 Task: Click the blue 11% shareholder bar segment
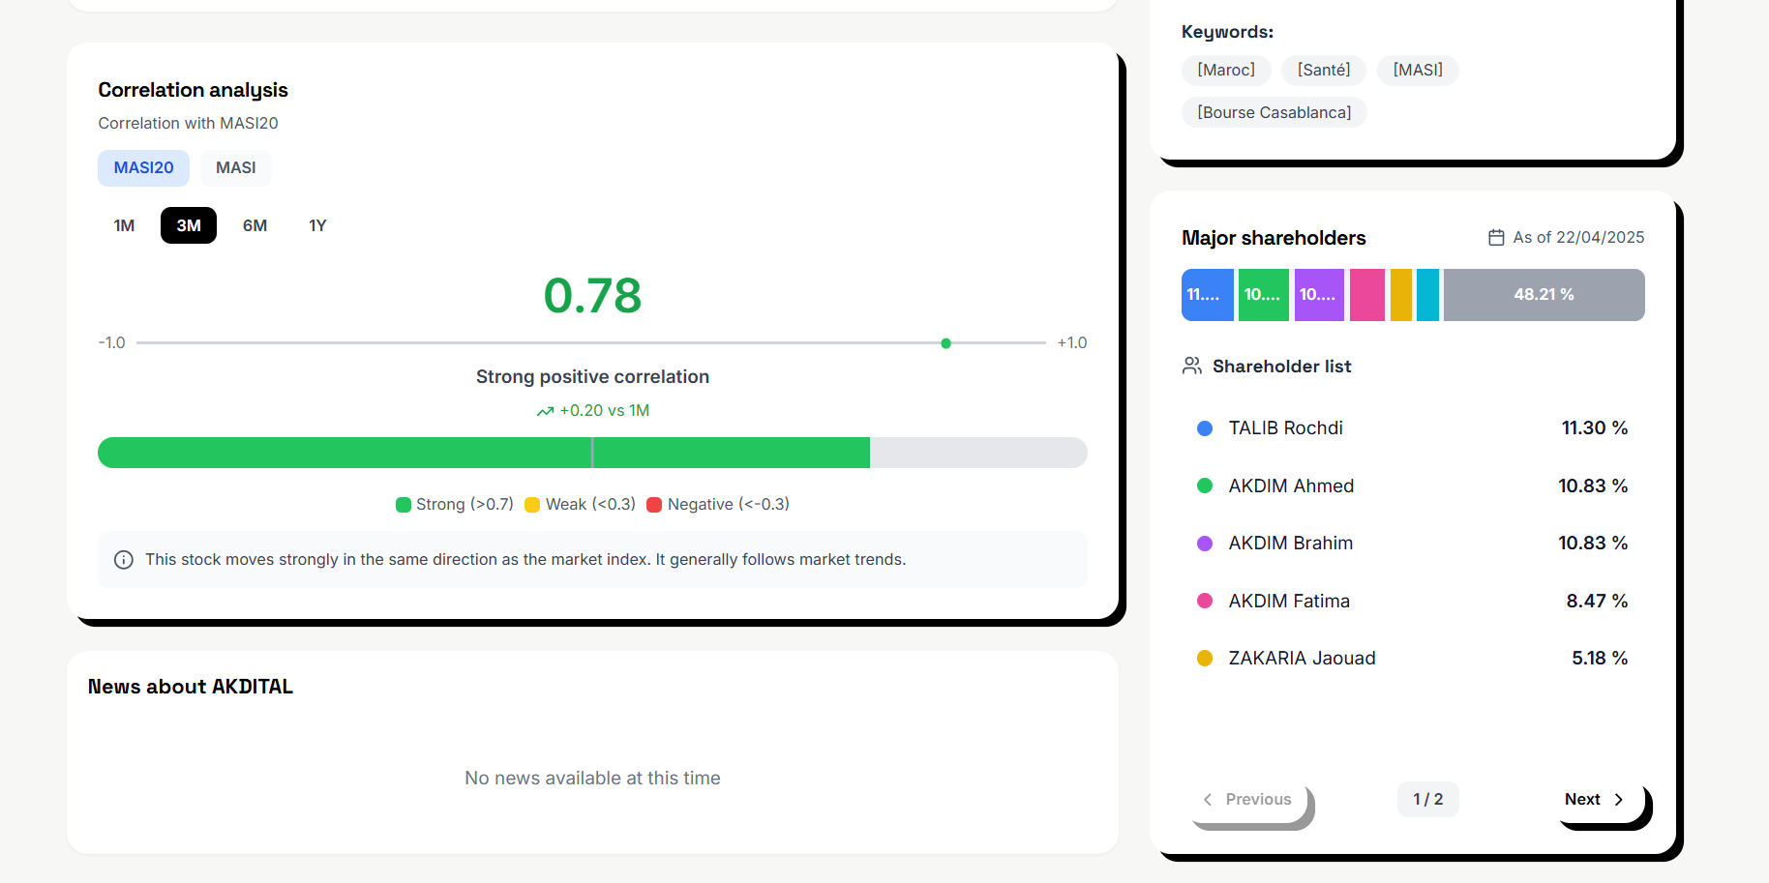point(1208,295)
